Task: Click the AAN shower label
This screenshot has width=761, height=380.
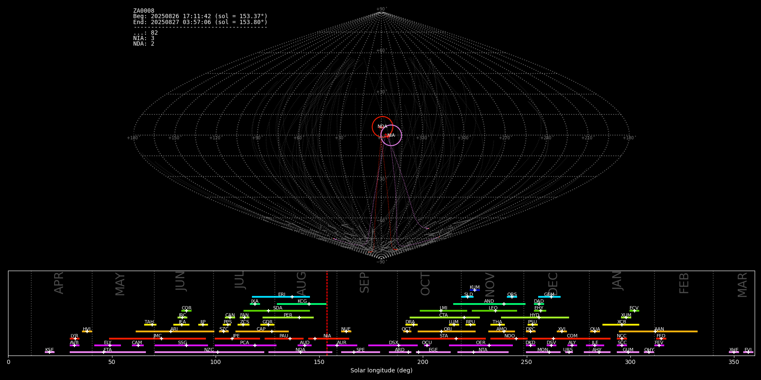Action: 659,329
